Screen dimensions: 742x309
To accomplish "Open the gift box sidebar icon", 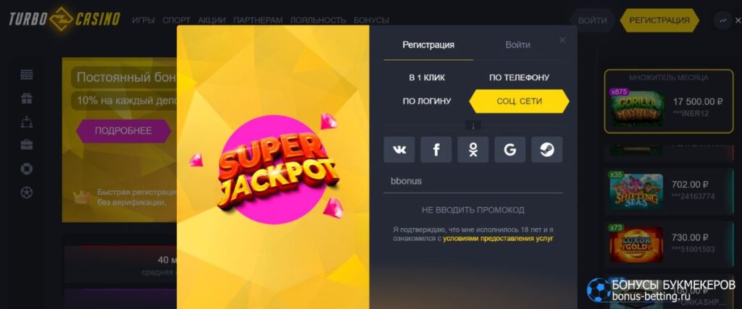I will [x=27, y=98].
